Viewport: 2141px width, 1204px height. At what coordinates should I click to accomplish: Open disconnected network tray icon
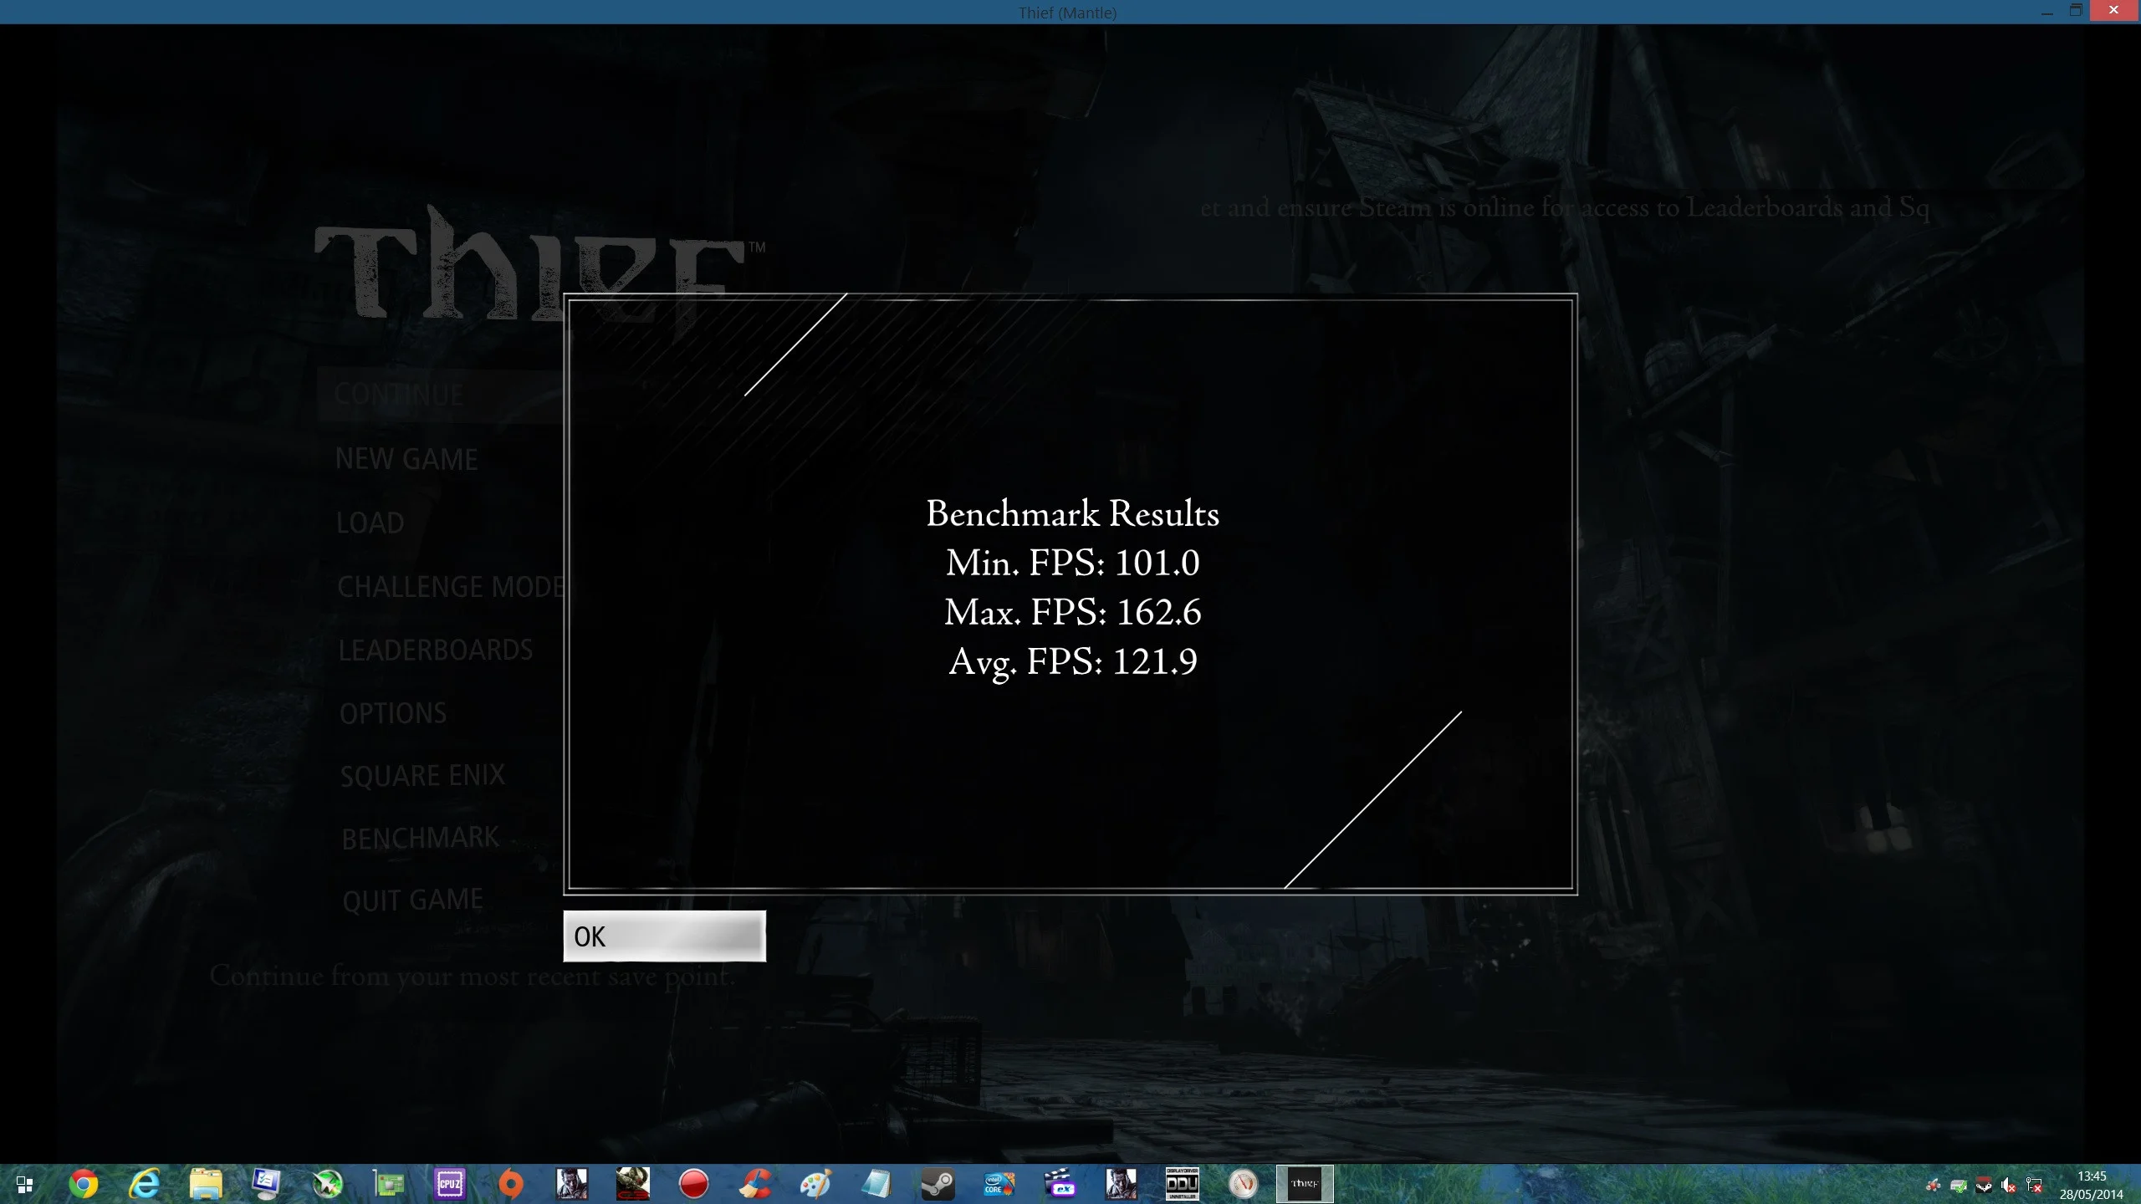2035,1185
